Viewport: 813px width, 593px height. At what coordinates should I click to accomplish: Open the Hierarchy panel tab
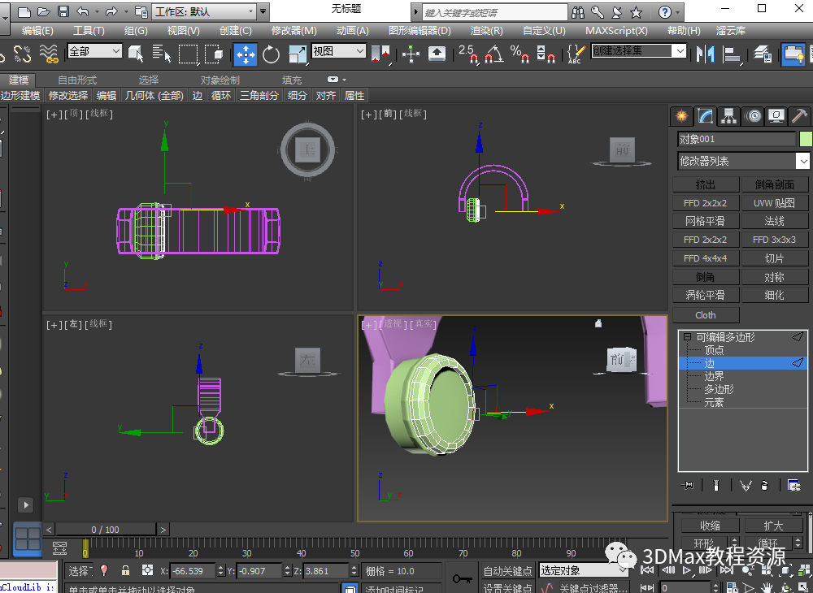[x=728, y=116]
